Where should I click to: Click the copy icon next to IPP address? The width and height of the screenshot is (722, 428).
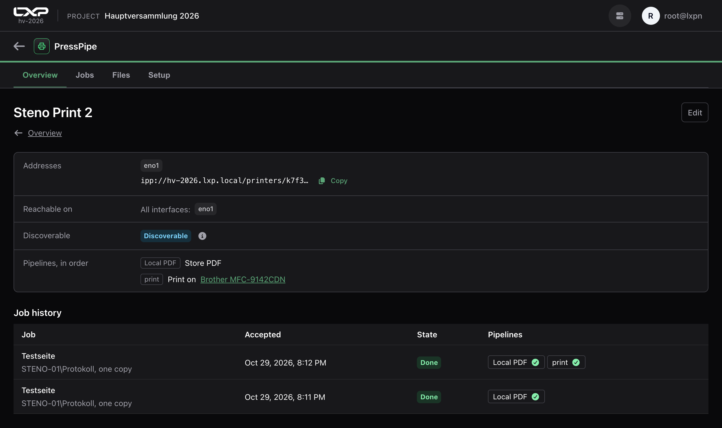(x=322, y=181)
